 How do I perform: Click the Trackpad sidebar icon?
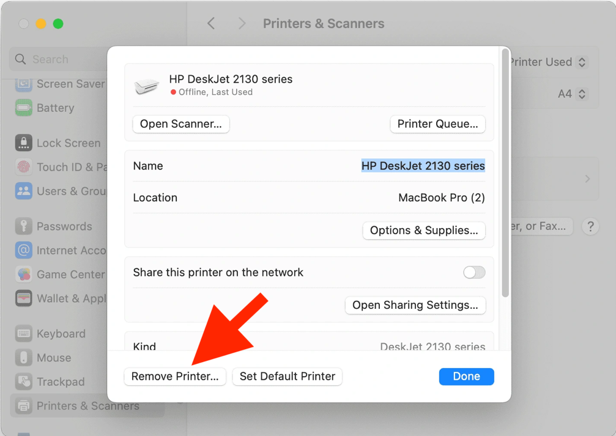click(24, 382)
